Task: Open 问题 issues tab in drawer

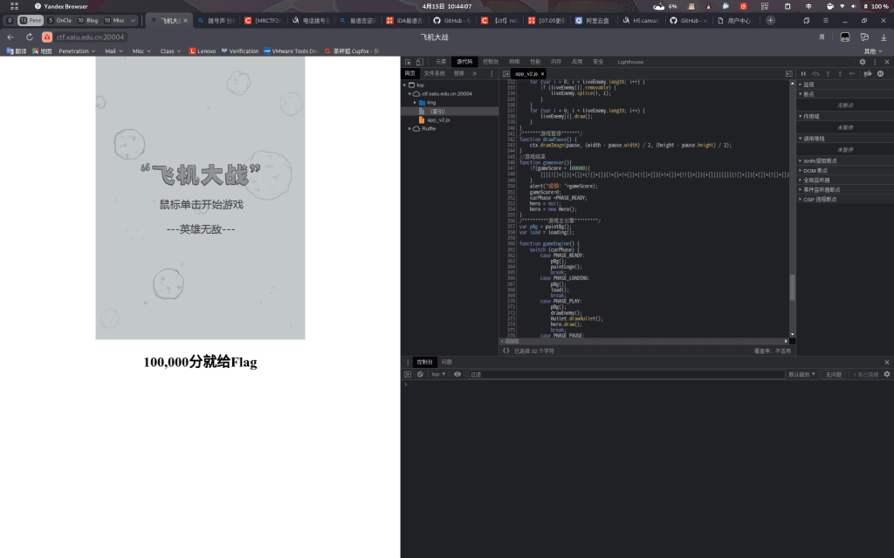Action: pos(446,362)
